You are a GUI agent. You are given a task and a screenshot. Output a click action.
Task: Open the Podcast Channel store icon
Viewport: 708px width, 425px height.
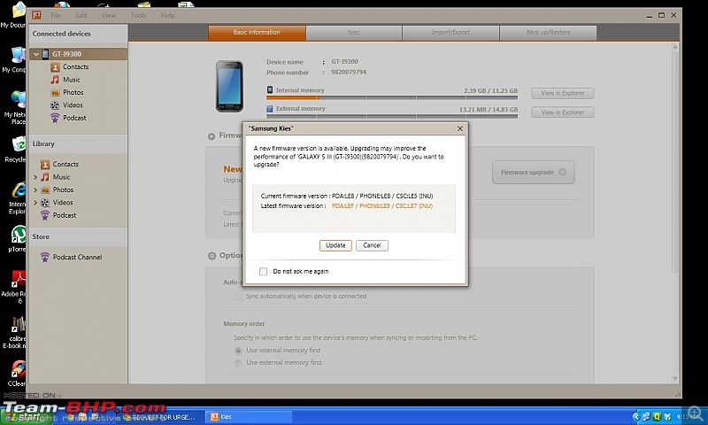[45, 257]
